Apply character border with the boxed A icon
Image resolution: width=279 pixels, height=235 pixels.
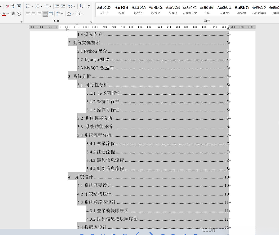tap(19, 6)
